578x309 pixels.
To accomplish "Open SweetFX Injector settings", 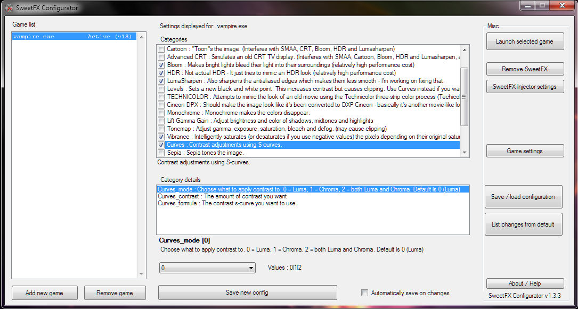I will click(x=525, y=87).
